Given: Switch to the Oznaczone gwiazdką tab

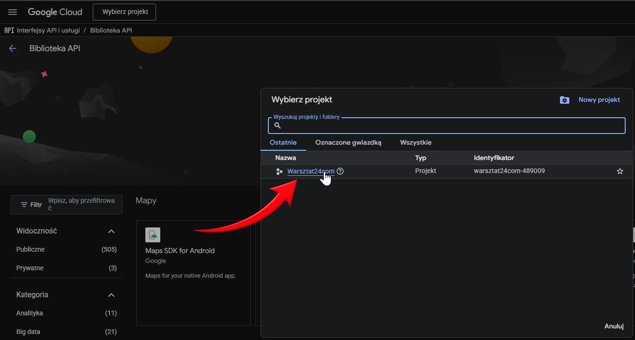Looking at the screenshot, I should coord(348,143).
